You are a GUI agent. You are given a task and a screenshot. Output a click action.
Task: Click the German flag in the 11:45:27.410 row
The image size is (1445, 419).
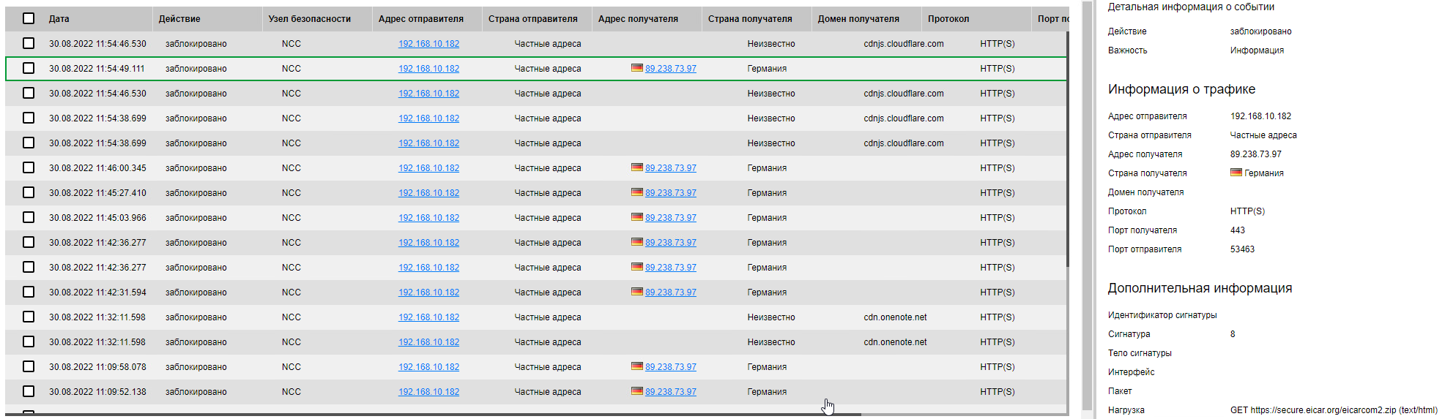coord(636,192)
